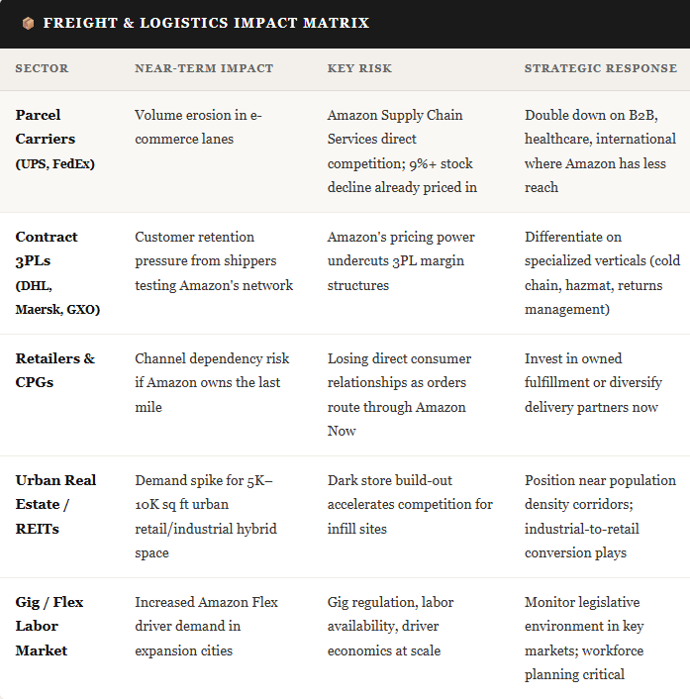690x699 pixels.
Task: Click the Increased Amazon Flex driver demand cell
Action: point(206,626)
